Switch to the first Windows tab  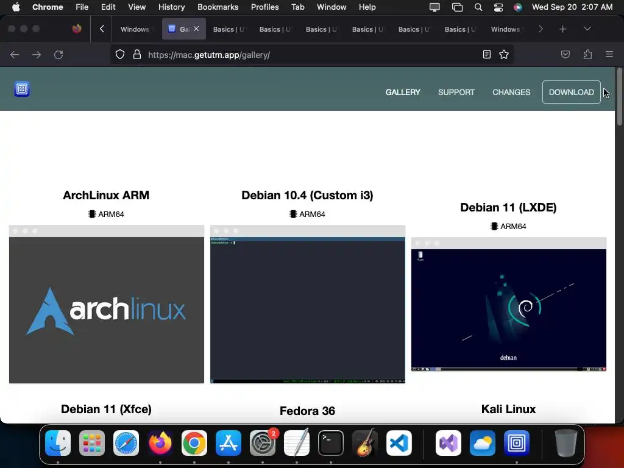coord(135,29)
